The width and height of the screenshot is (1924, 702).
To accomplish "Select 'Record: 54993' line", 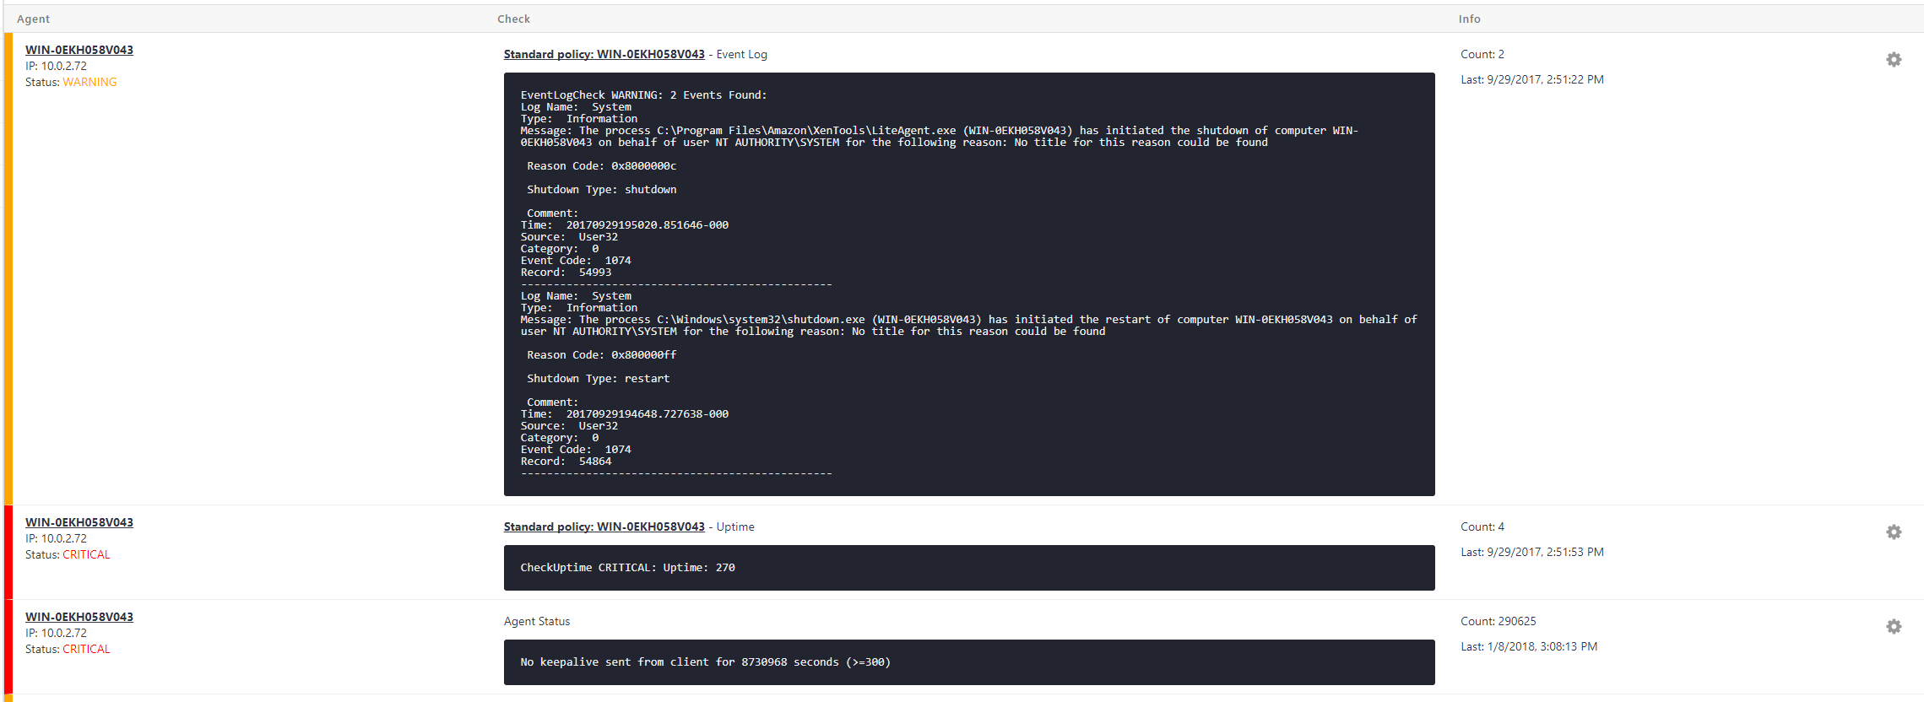I will 566,273.
